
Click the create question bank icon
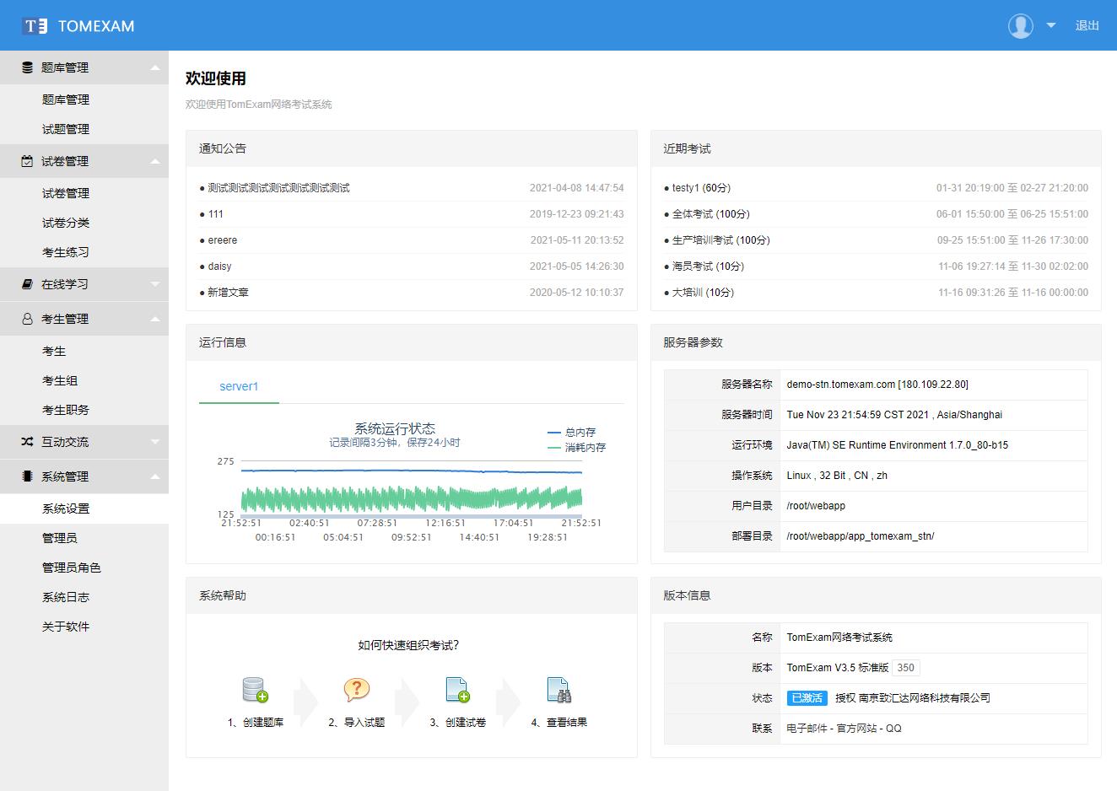tap(255, 690)
